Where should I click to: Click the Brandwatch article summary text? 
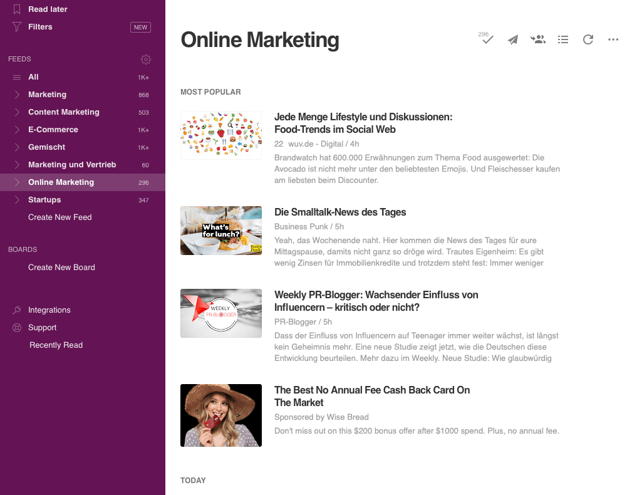pos(417,169)
